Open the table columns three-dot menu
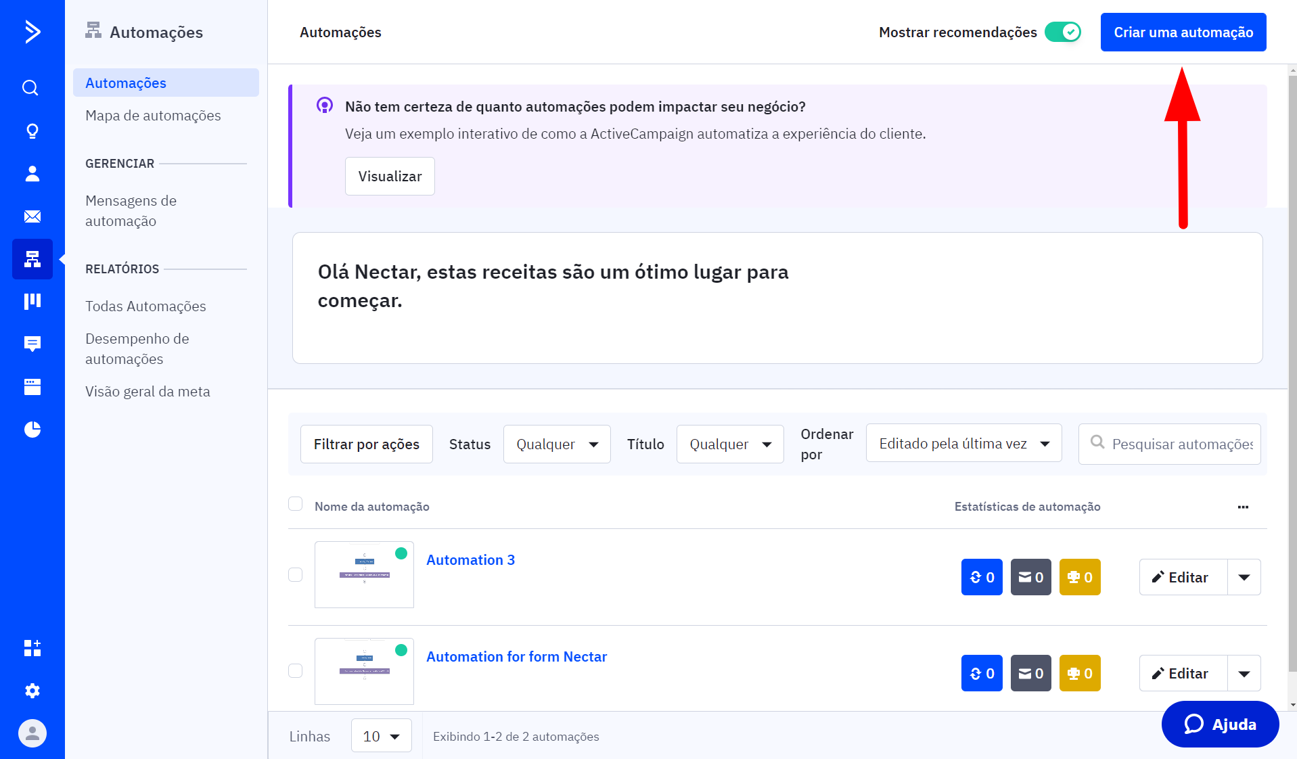This screenshot has width=1297, height=759. coord(1243,507)
